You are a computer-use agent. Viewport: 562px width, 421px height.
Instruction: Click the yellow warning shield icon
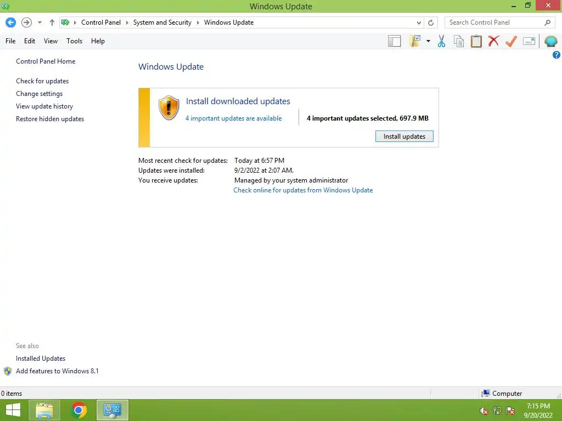coord(169,107)
